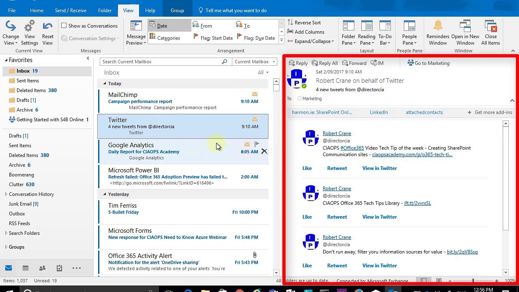Viewport: 519px width, 292px height.
Task: Collapse the Favorites section
Action: click(6, 60)
